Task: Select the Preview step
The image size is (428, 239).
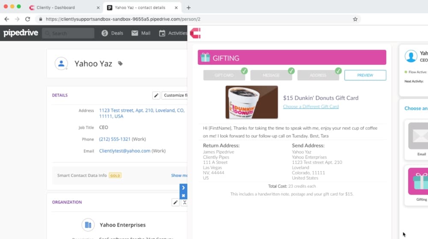Action: 365,75
